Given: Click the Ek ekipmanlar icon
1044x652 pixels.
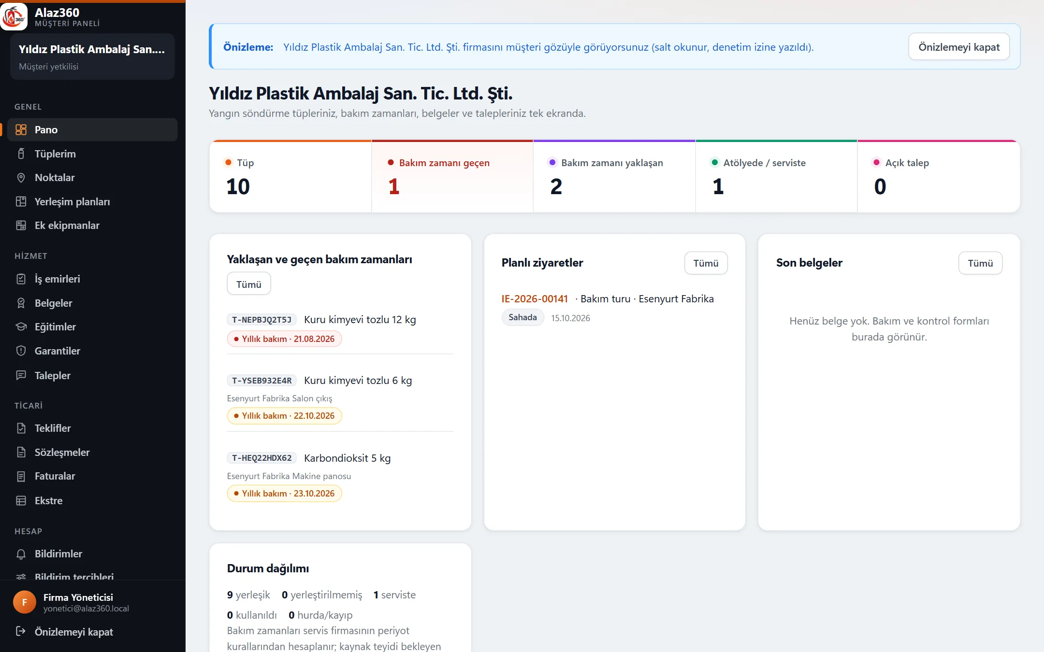Looking at the screenshot, I should click(x=21, y=226).
